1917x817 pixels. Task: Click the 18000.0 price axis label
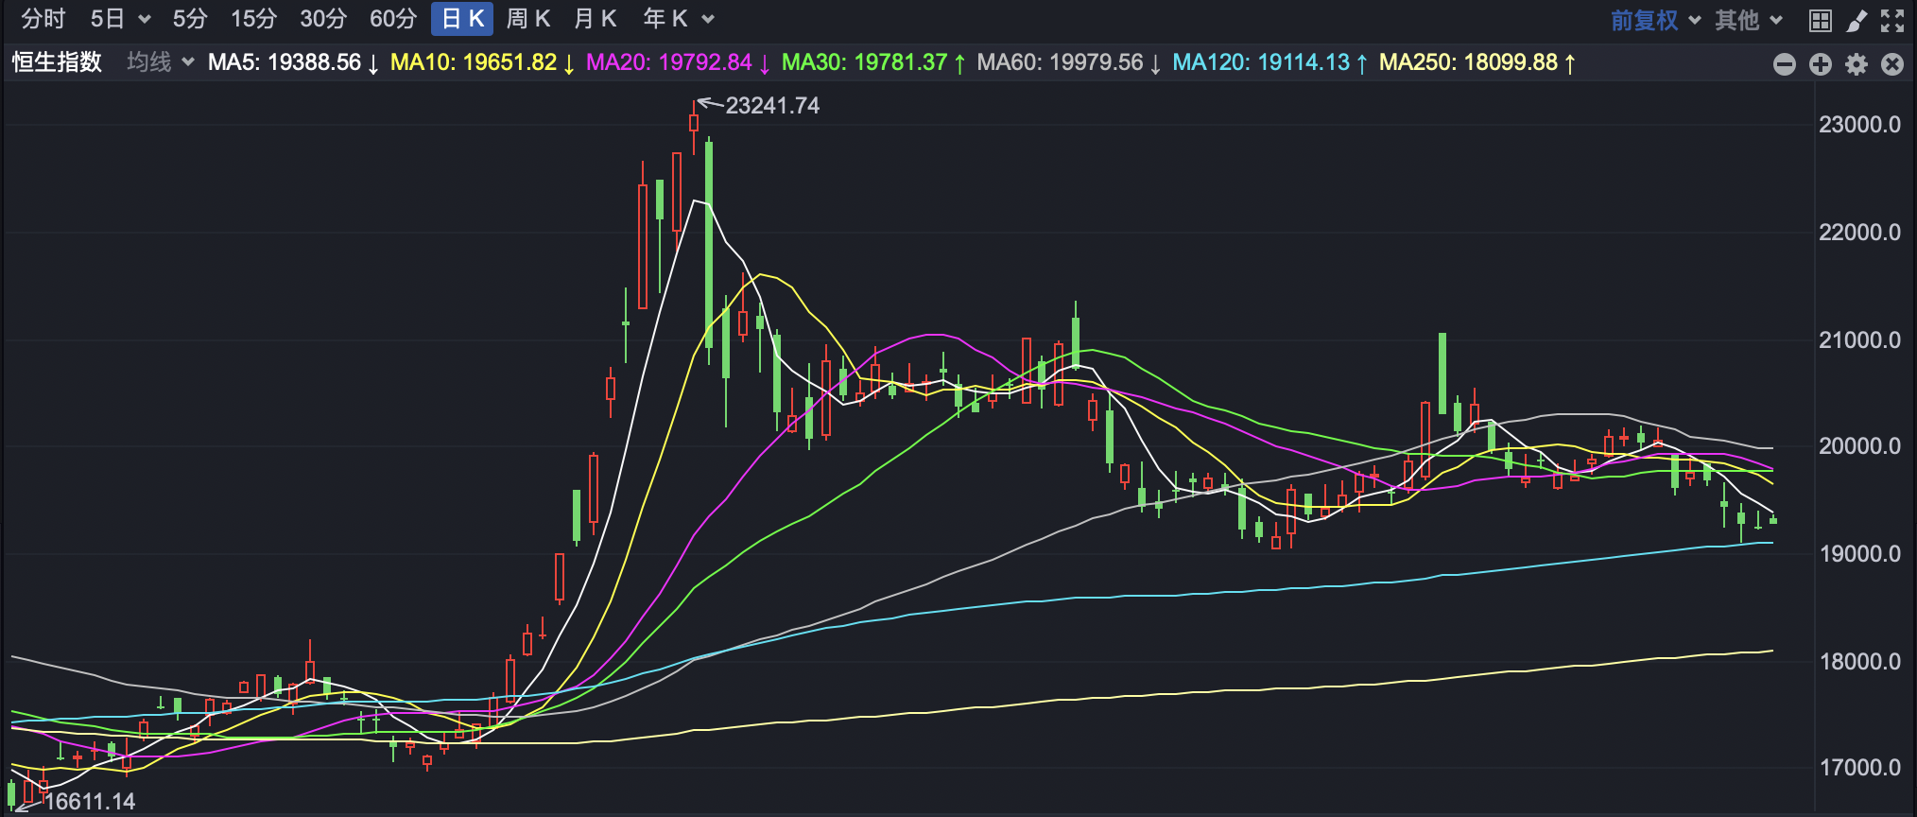(x=1859, y=661)
